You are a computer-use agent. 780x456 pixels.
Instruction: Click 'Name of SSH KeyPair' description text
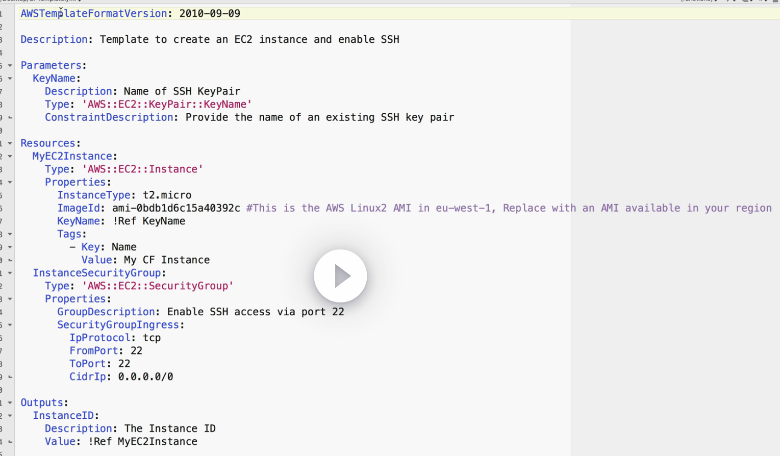tap(182, 91)
